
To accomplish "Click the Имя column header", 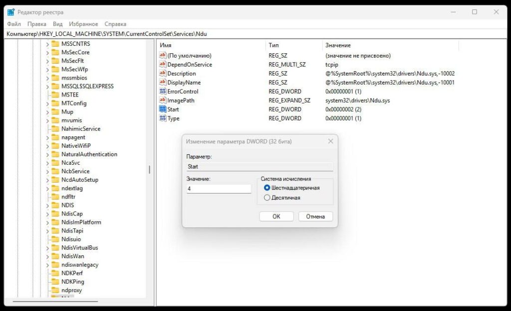I will (211, 45).
